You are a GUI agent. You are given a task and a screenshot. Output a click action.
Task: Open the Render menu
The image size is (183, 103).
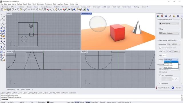(x=66, y=4)
